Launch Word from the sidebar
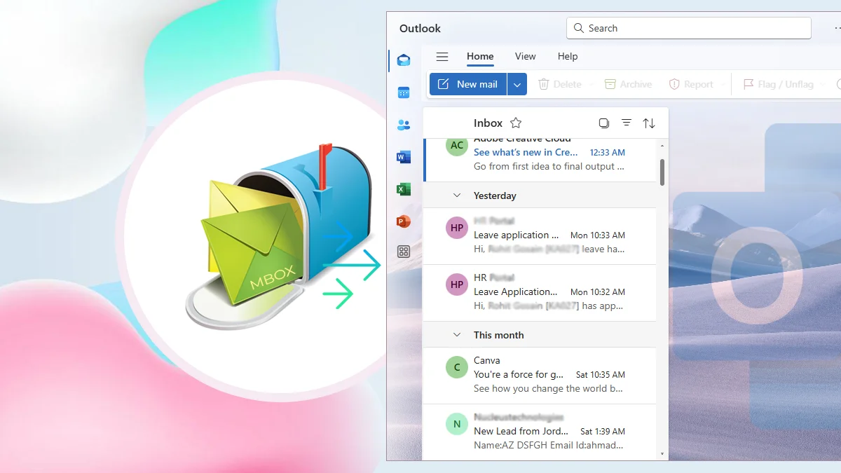Viewport: 841px width, 473px height. tap(404, 157)
